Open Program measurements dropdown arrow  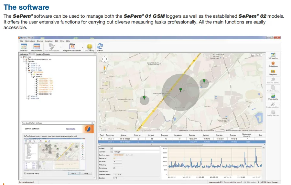point(82,47)
